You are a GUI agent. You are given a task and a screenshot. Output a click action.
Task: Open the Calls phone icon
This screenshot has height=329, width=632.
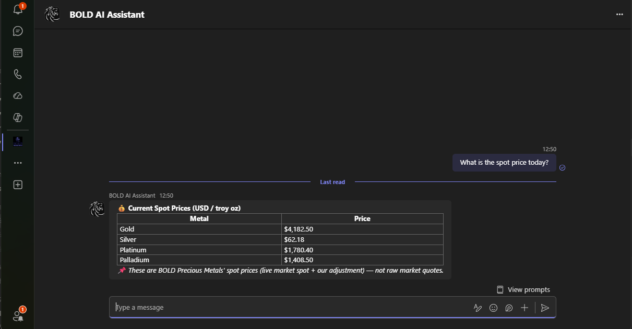[x=18, y=74]
